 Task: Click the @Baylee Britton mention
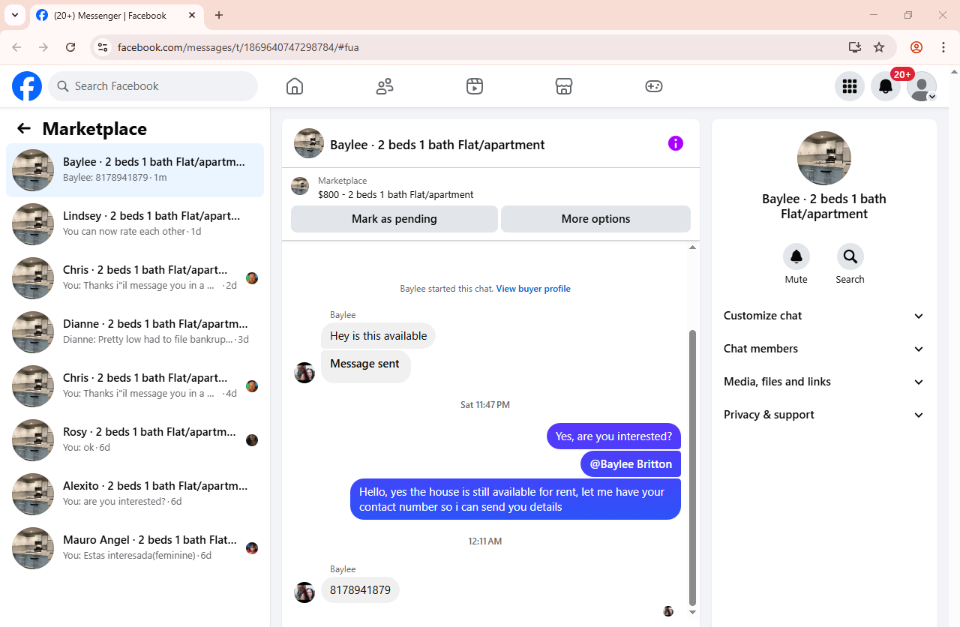pyautogui.click(x=631, y=464)
